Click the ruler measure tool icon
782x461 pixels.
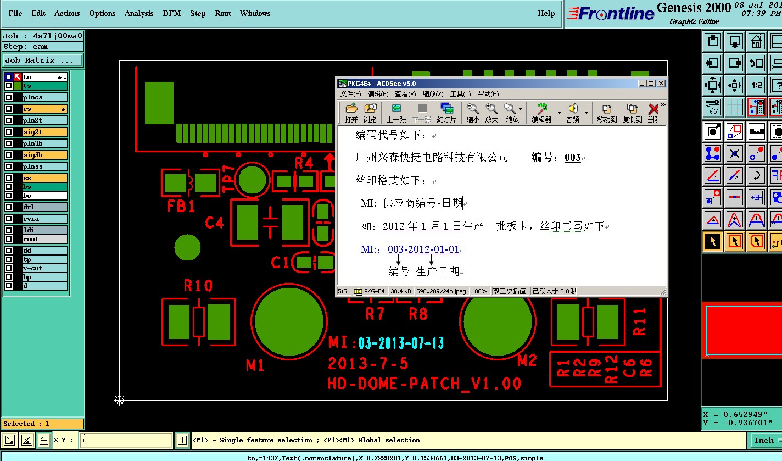point(757,131)
